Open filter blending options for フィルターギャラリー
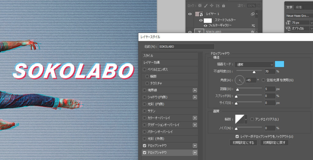313x160 pixels. click(x=253, y=26)
